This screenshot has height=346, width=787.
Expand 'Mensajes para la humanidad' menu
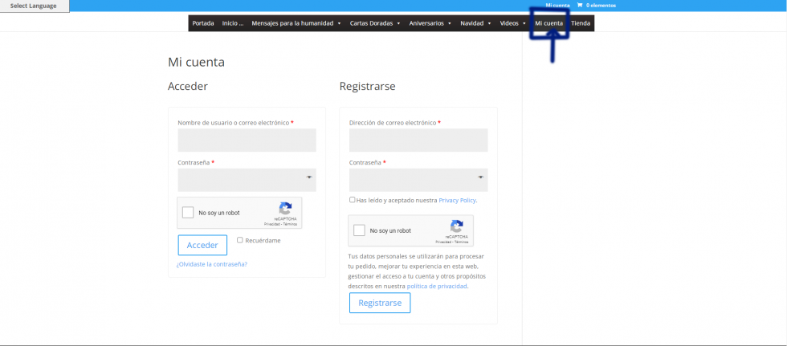tap(296, 23)
